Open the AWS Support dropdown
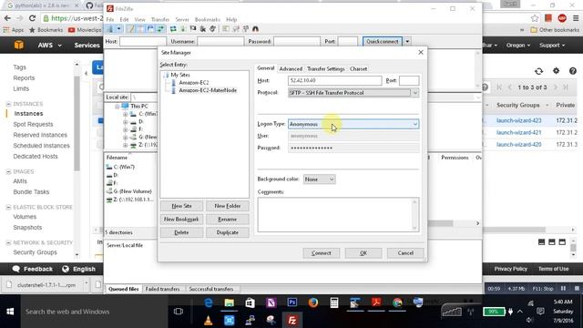Screen dimensions: 583x328 pyautogui.click(x=552, y=45)
